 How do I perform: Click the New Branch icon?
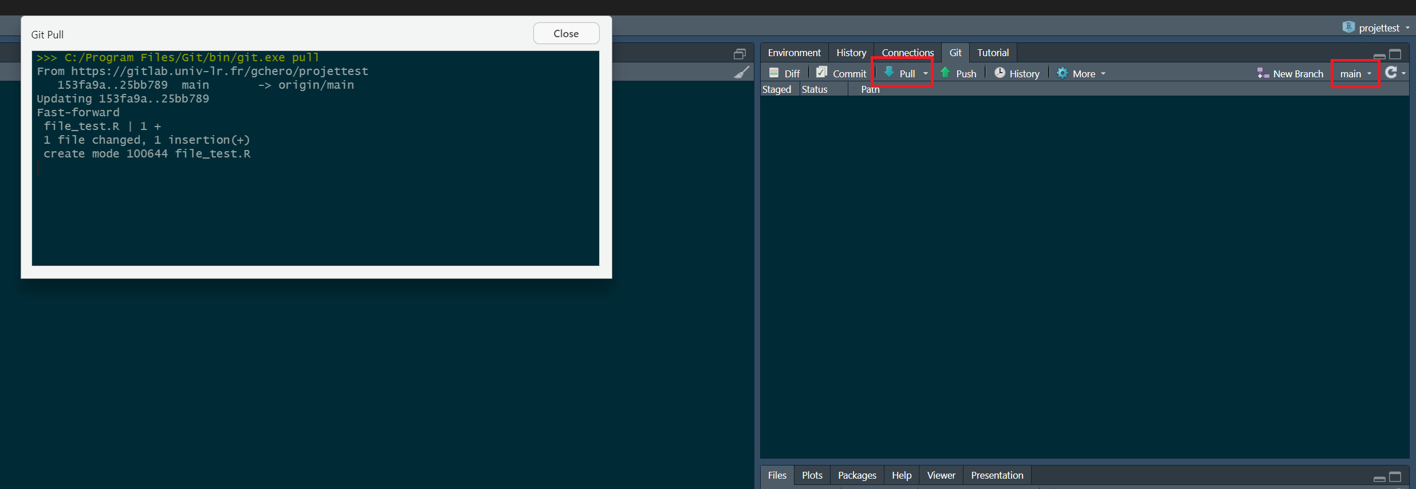pos(1262,73)
